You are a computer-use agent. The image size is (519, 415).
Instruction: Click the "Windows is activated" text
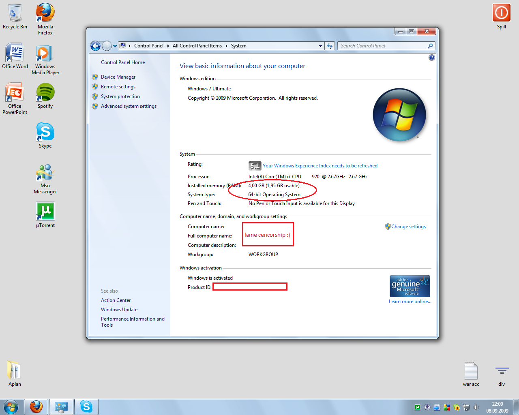(210, 278)
